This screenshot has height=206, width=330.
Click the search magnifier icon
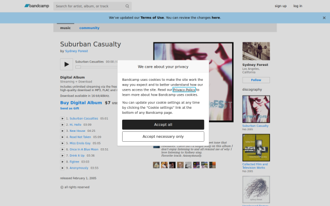point(127,6)
